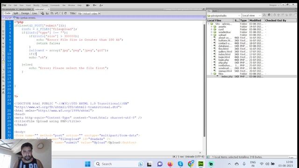Open the layout dropdown in menu bar

click(88, 5)
